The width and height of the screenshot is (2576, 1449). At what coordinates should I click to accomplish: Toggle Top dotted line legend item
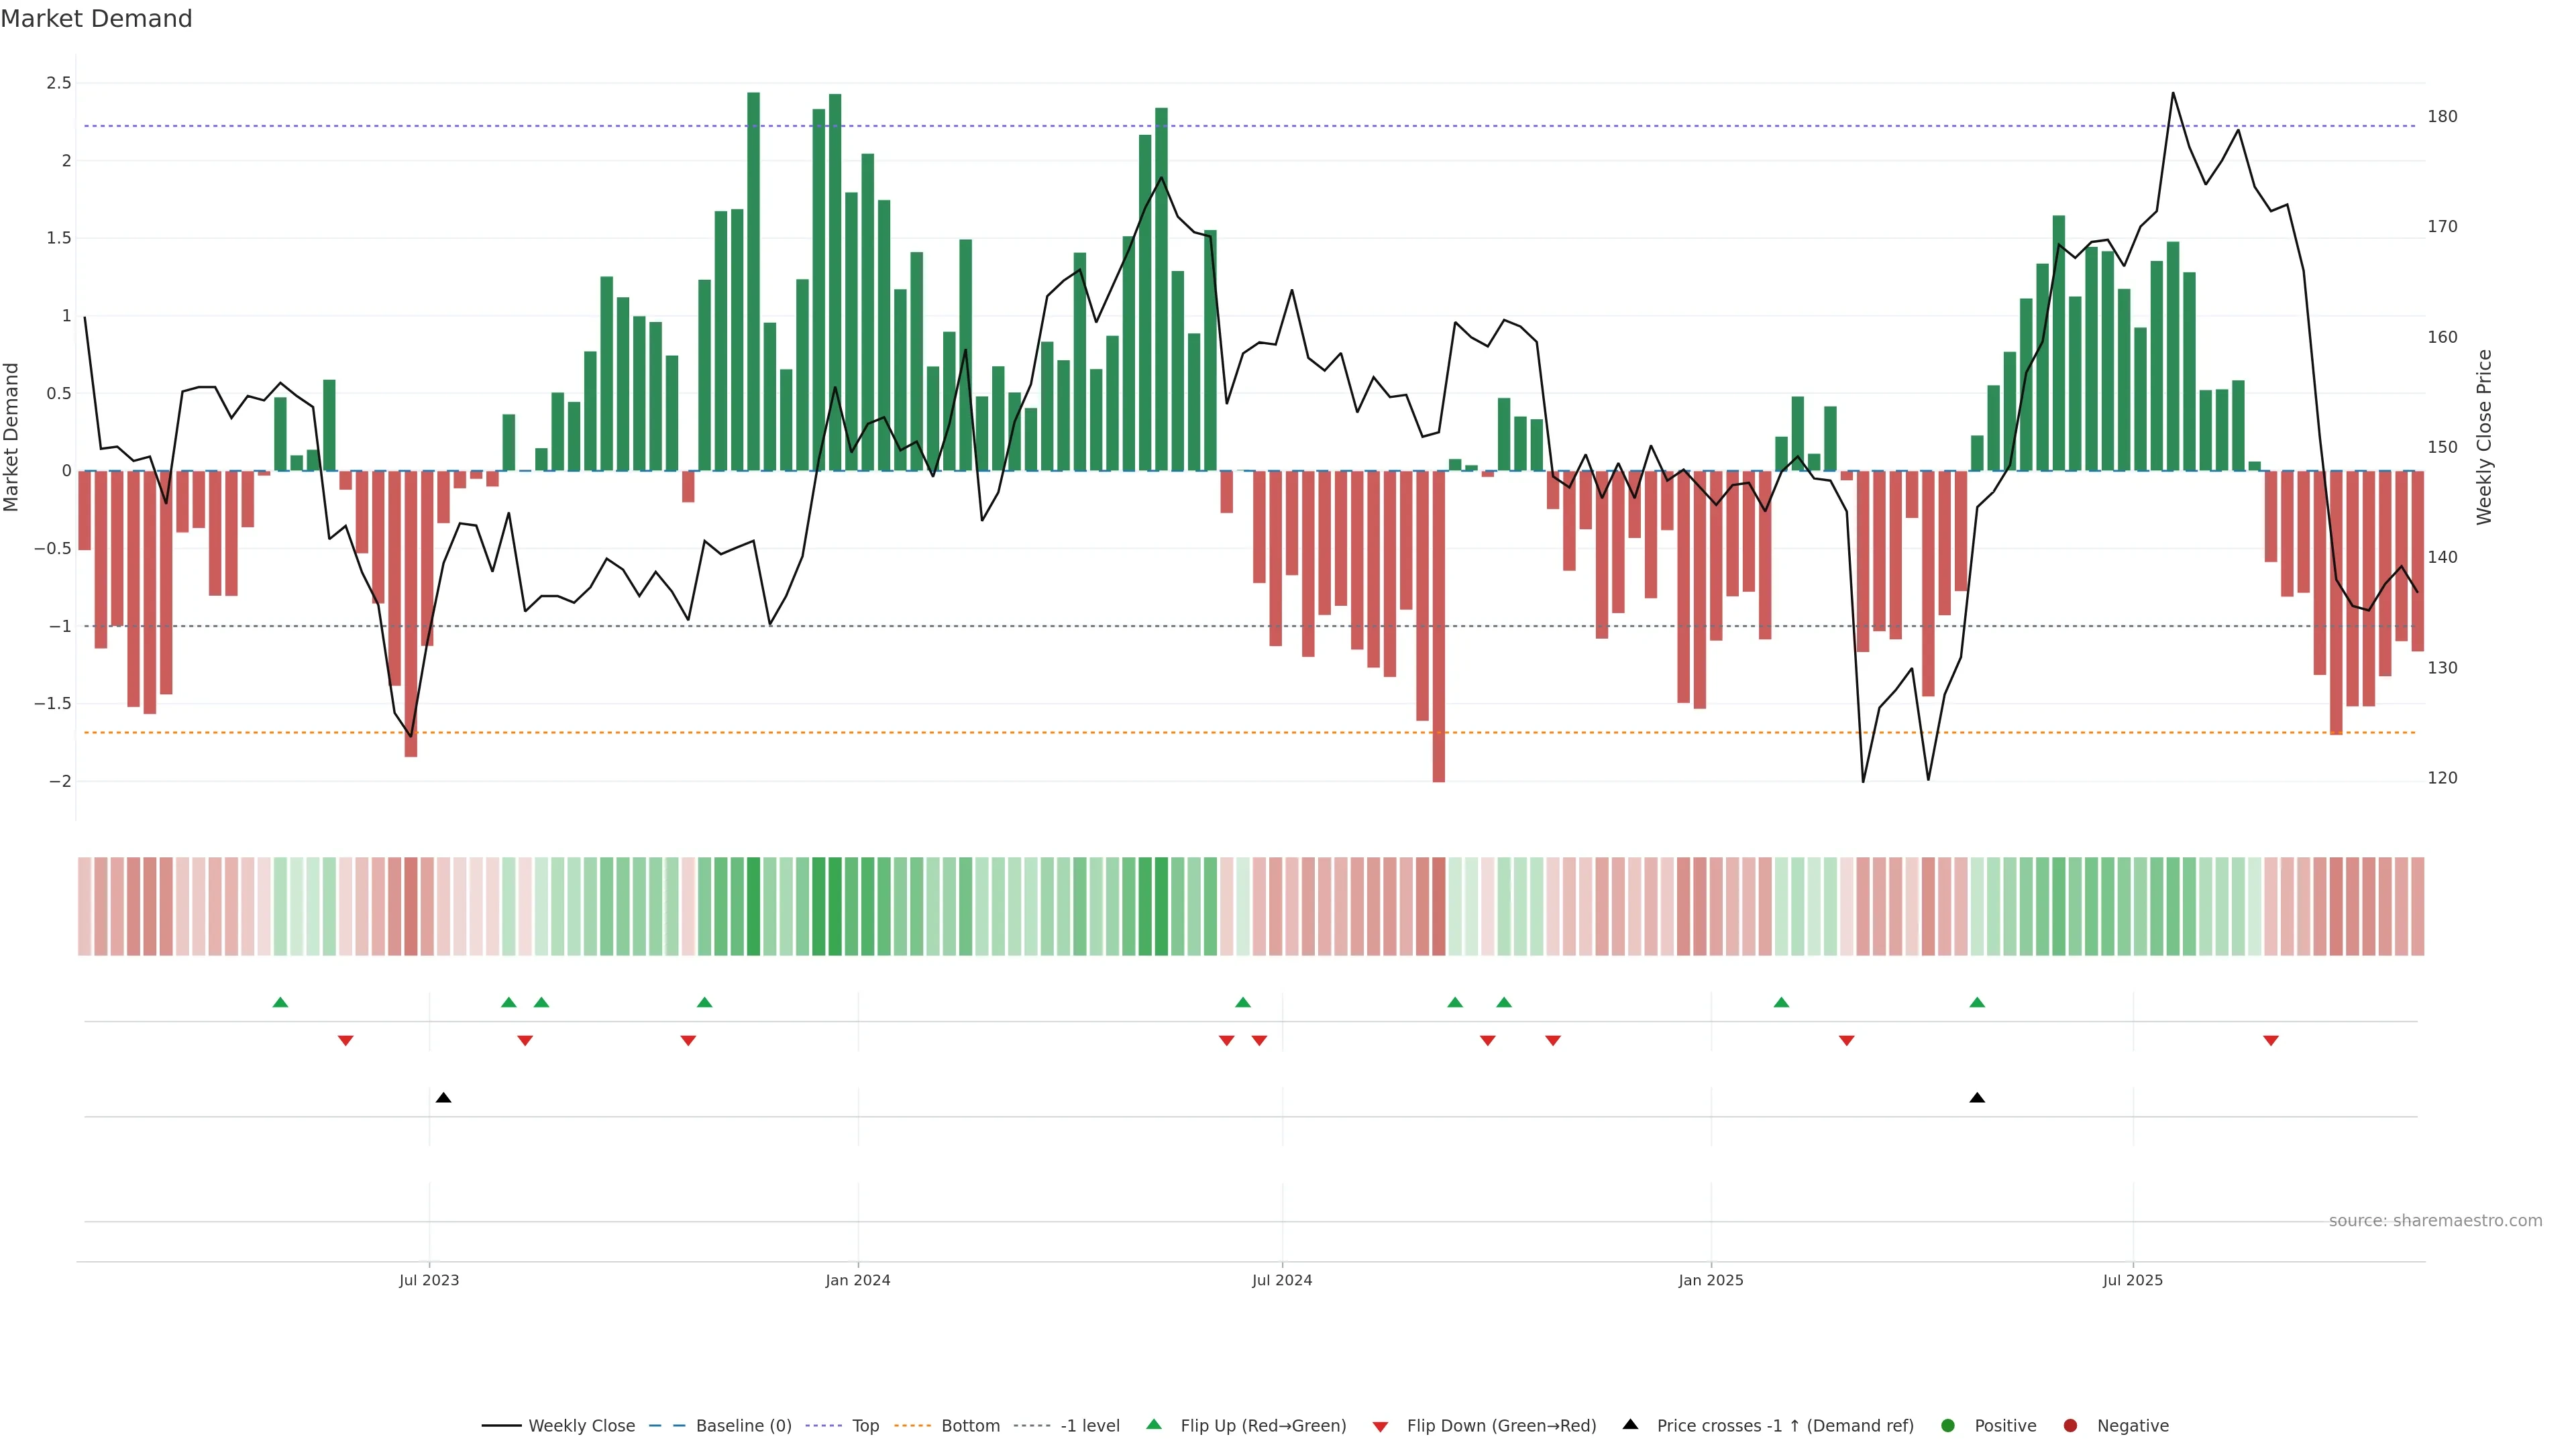[865, 1426]
